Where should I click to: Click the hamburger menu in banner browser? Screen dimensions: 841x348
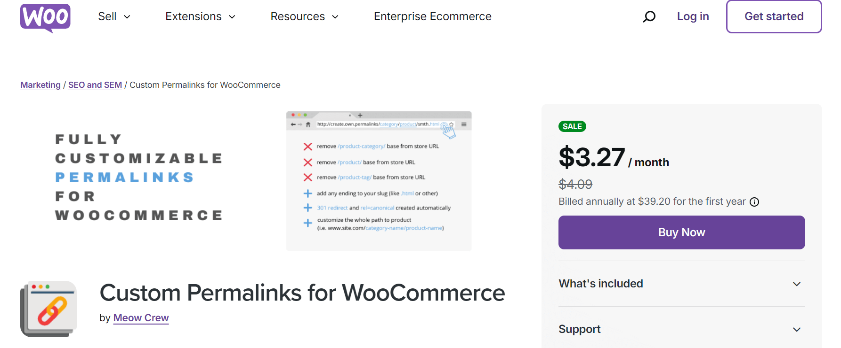[464, 124]
